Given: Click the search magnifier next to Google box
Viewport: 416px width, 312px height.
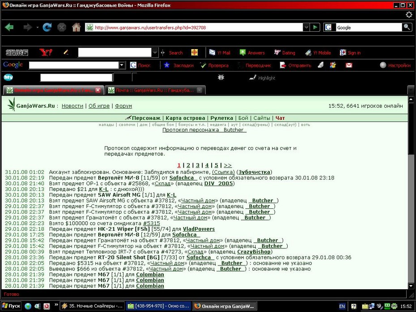Looking at the screenshot, I should pyautogui.click(x=407, y=27).
